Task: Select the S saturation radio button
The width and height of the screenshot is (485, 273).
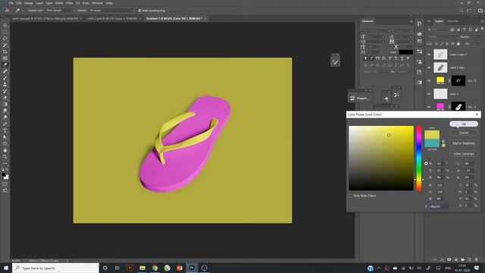Action: (x=426, y=171)
